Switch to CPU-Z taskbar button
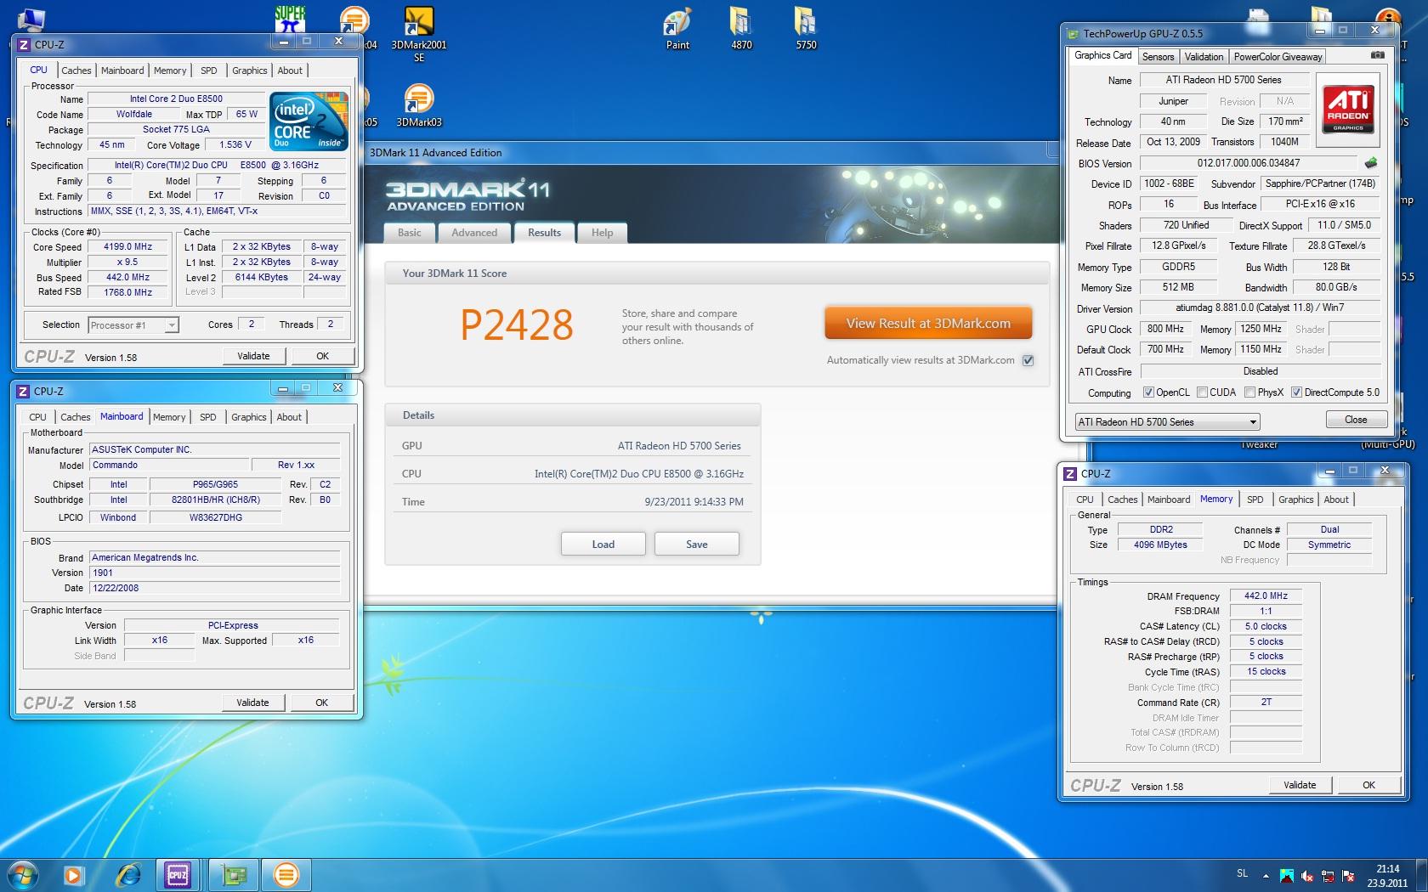The height and width of the screenshot is (892, 1428). 178,874
